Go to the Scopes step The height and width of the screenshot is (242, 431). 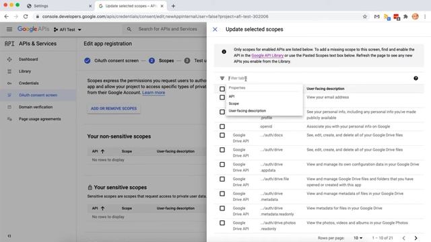[162, 61]
